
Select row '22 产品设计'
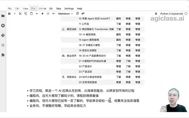pos(102,66)
